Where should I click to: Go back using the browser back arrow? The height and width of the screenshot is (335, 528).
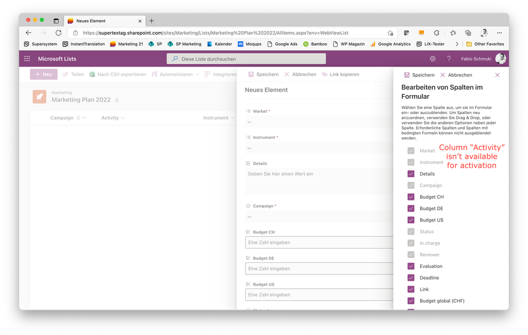[x=29, y=33]
